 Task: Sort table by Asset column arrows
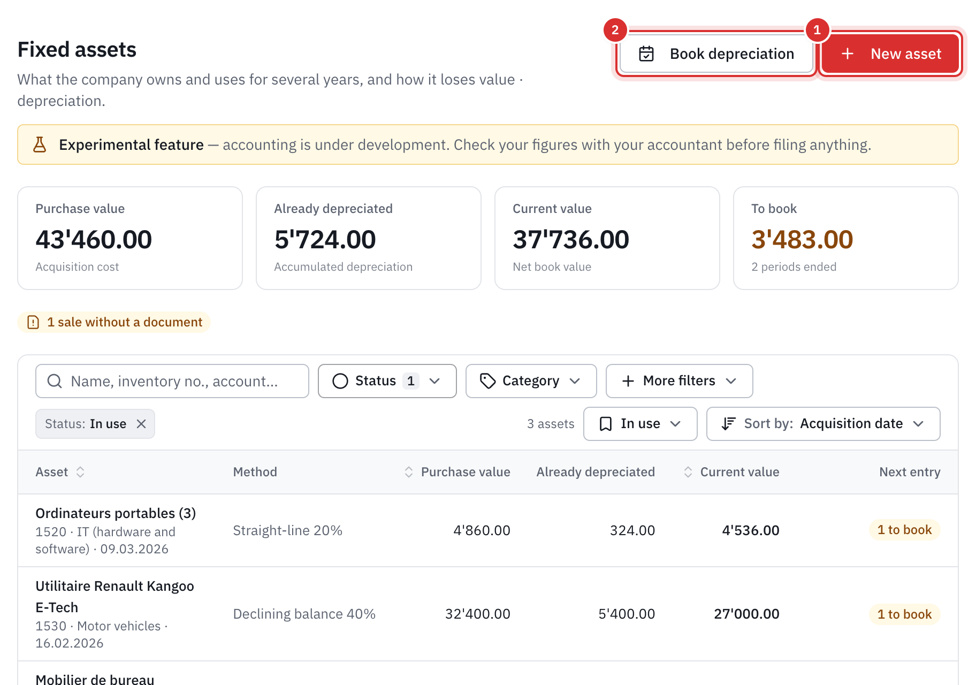(x=80, y=472)
